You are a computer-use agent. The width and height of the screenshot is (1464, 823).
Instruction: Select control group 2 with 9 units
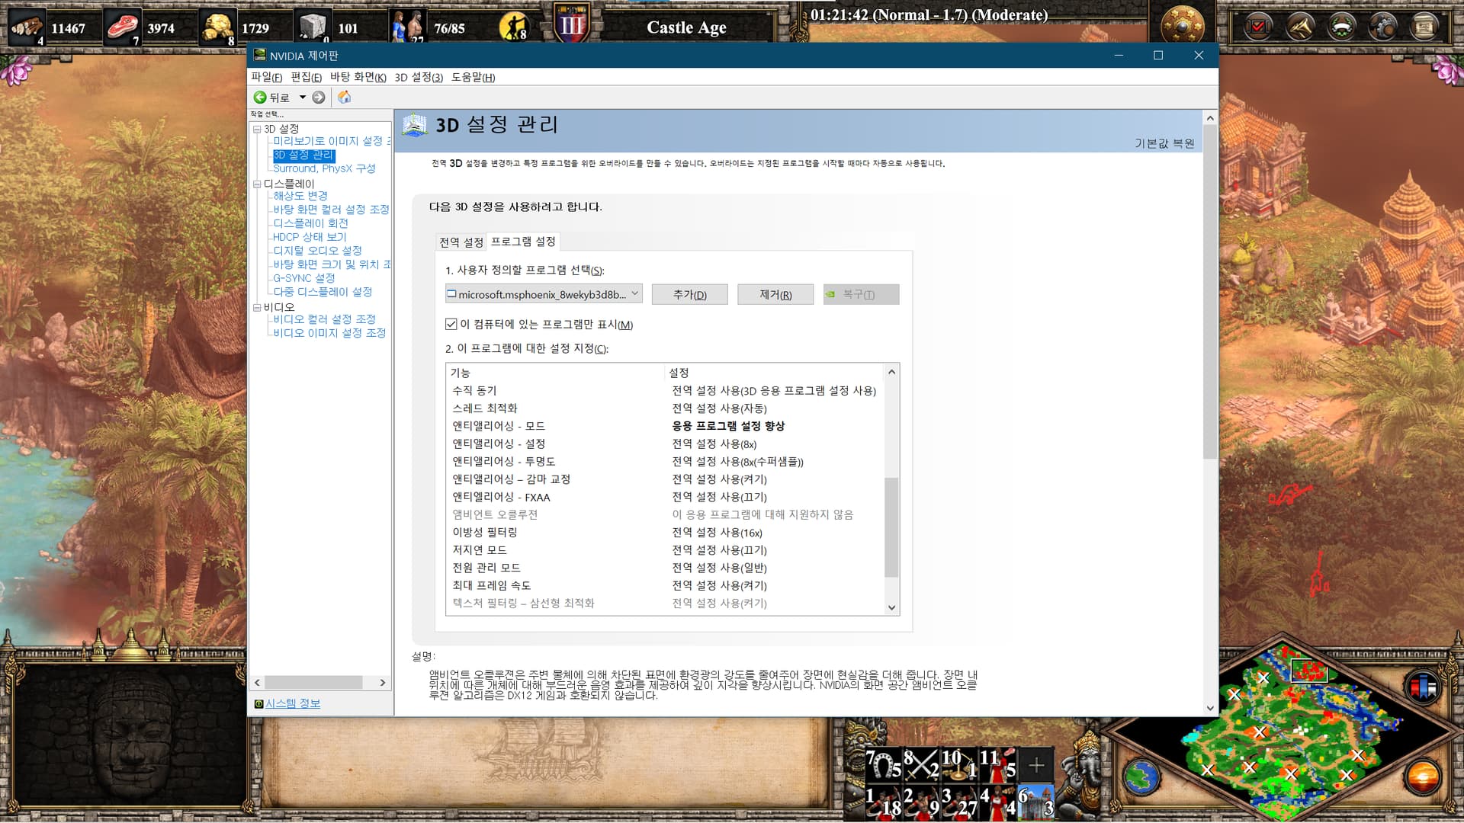pos(921,802)
